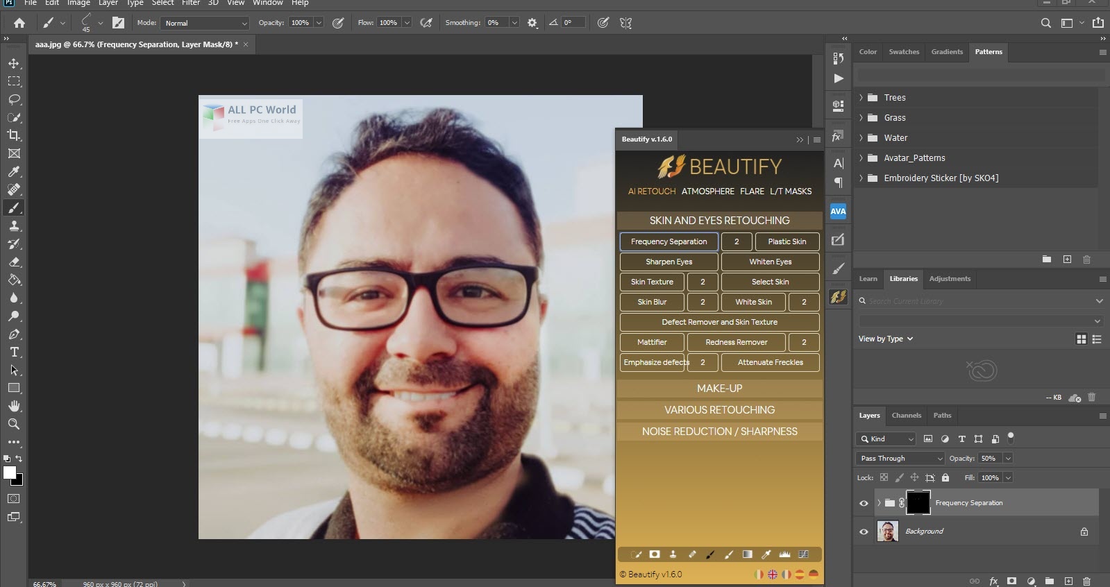The width and height of the screenshot is (1110, 587).
Task: Hide the Frequency Separation layer group
Action: pos(864,503)
